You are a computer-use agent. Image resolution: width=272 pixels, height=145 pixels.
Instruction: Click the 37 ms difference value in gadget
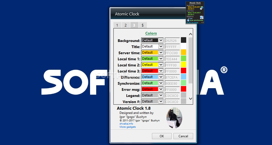[190, 18]
